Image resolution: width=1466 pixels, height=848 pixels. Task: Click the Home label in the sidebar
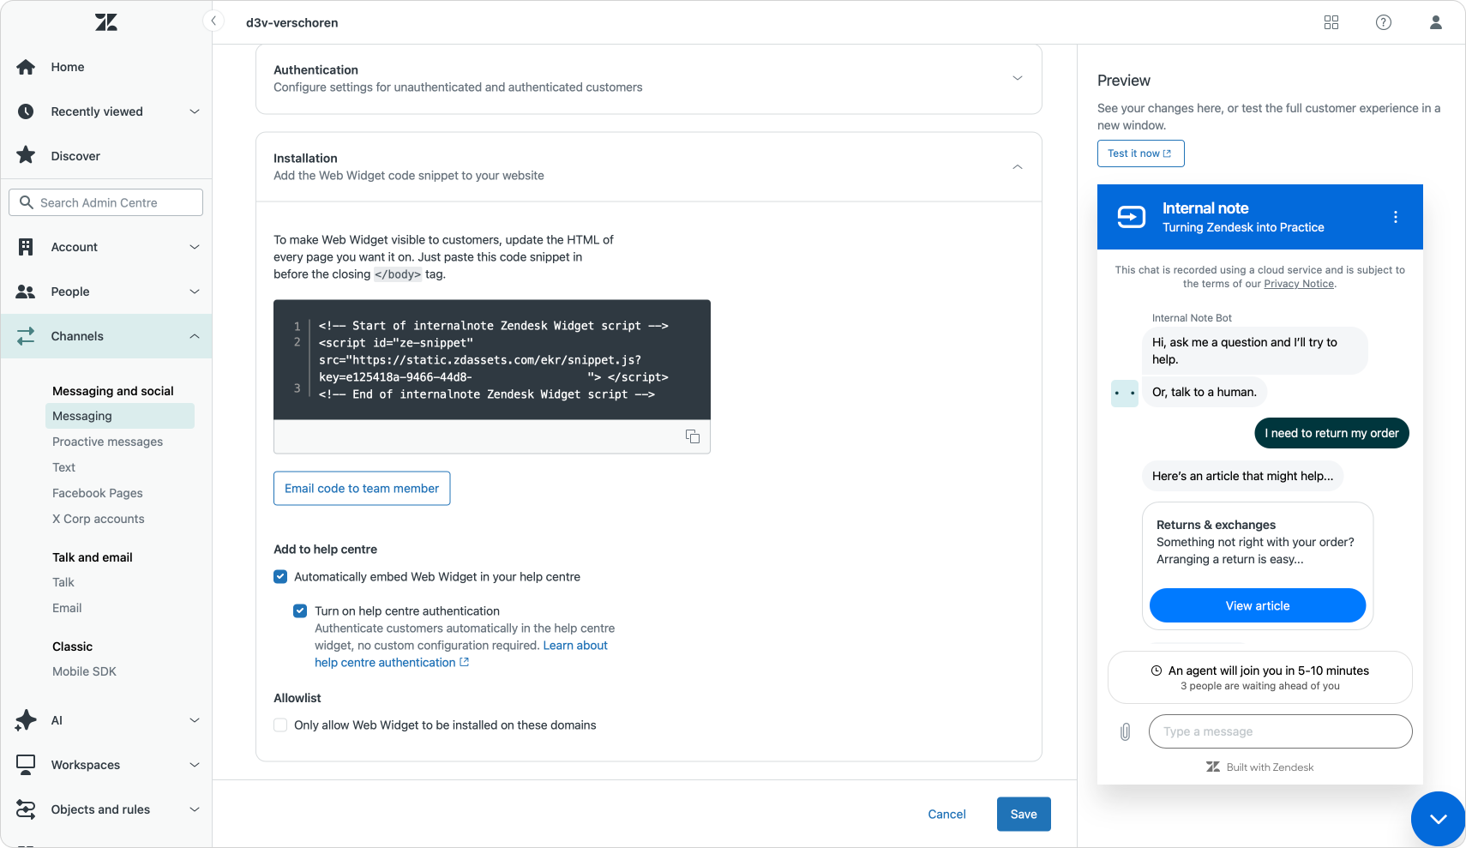(68, 67)
